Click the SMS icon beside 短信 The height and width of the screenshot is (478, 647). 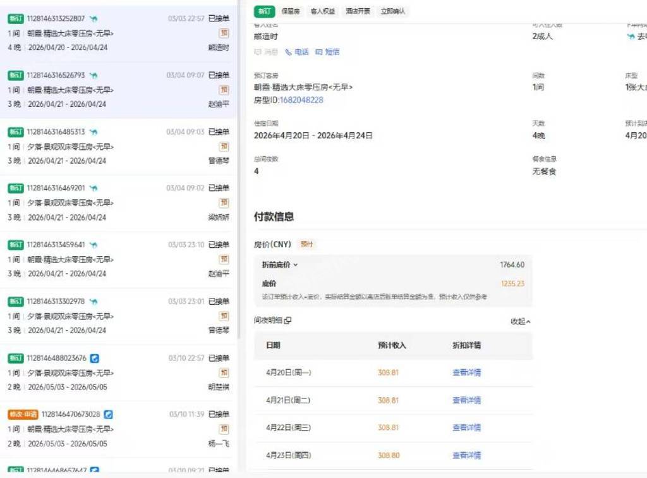(319, 52)
